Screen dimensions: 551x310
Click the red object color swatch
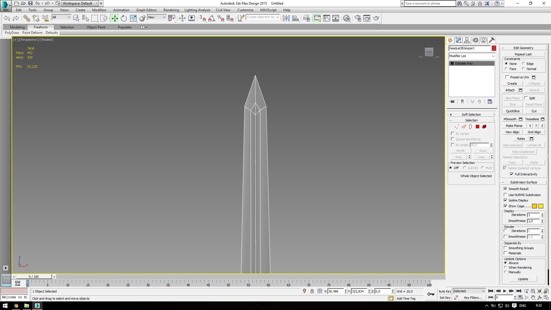(x=494, y=48)
